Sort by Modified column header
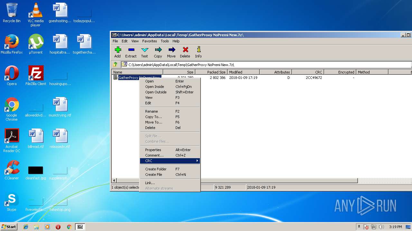The image size is (412, 231). [244, 72]
